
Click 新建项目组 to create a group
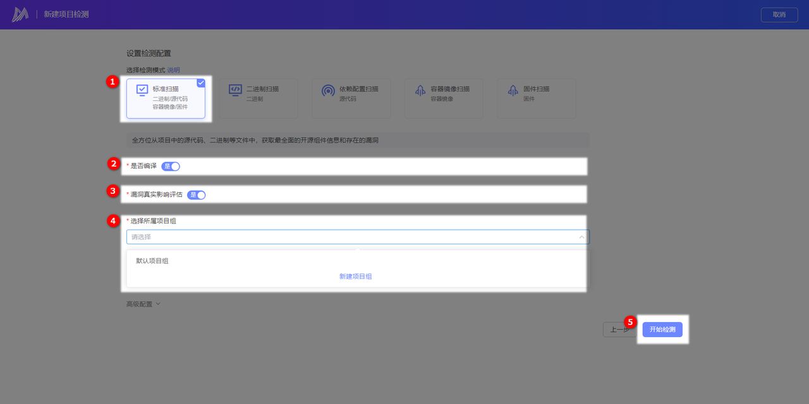(x=355, y=276)
